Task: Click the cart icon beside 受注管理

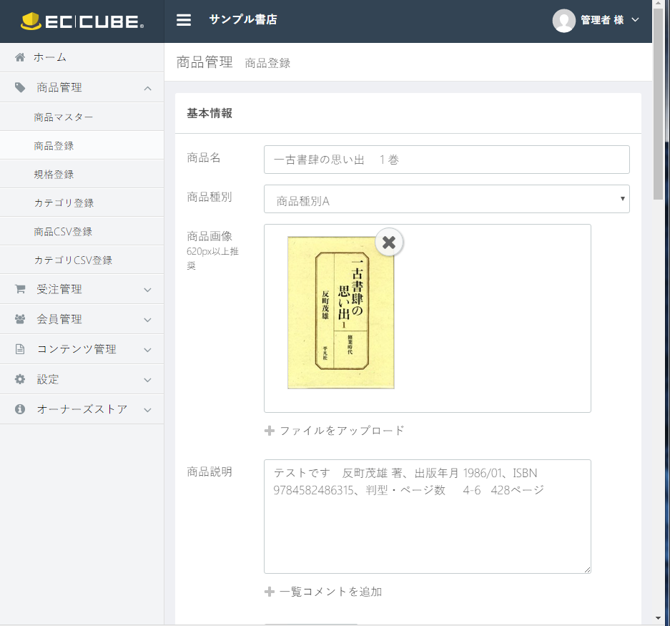Action: 19,289
